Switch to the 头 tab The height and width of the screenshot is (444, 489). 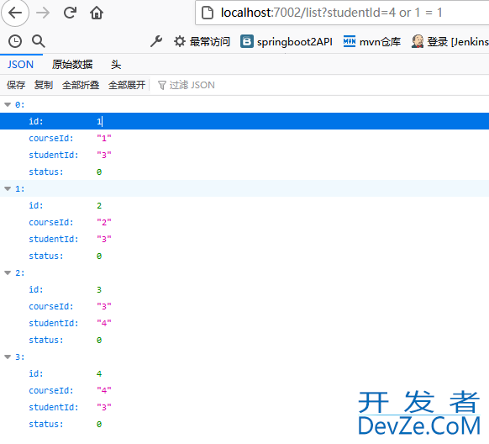[116, 65]
